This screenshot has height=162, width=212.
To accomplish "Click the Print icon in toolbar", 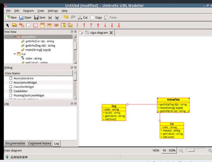I will tap(50, 17).
